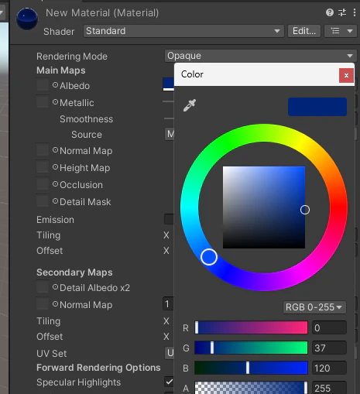
Task: Click the B value input field
Action: tap(329, 368)
